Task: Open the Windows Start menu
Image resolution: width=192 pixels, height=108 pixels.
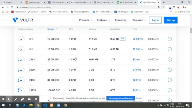Action: 3,105
